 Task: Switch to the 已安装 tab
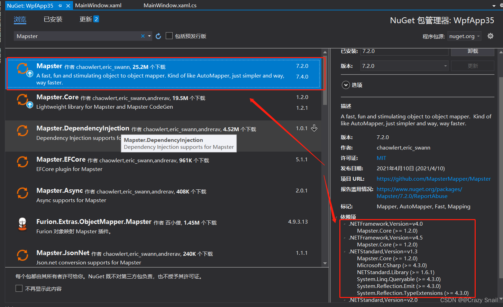(53, 19)
